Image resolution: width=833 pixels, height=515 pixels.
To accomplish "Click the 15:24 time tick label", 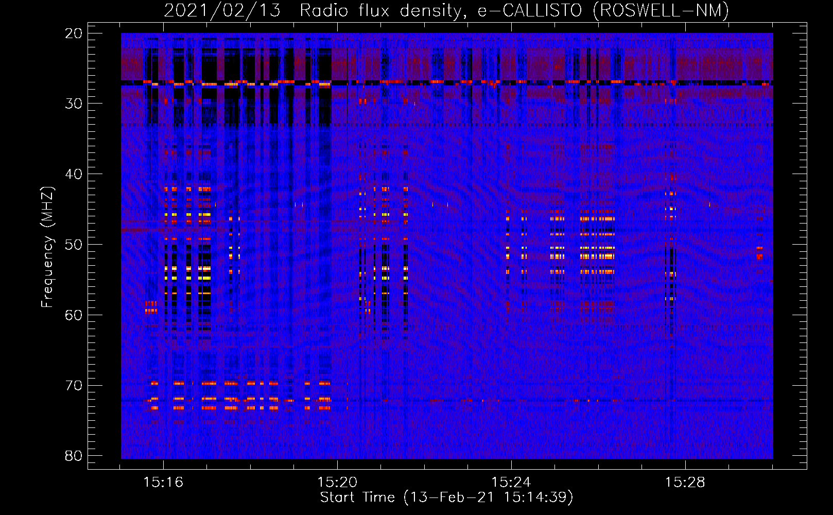I will [x=511, y=483].
